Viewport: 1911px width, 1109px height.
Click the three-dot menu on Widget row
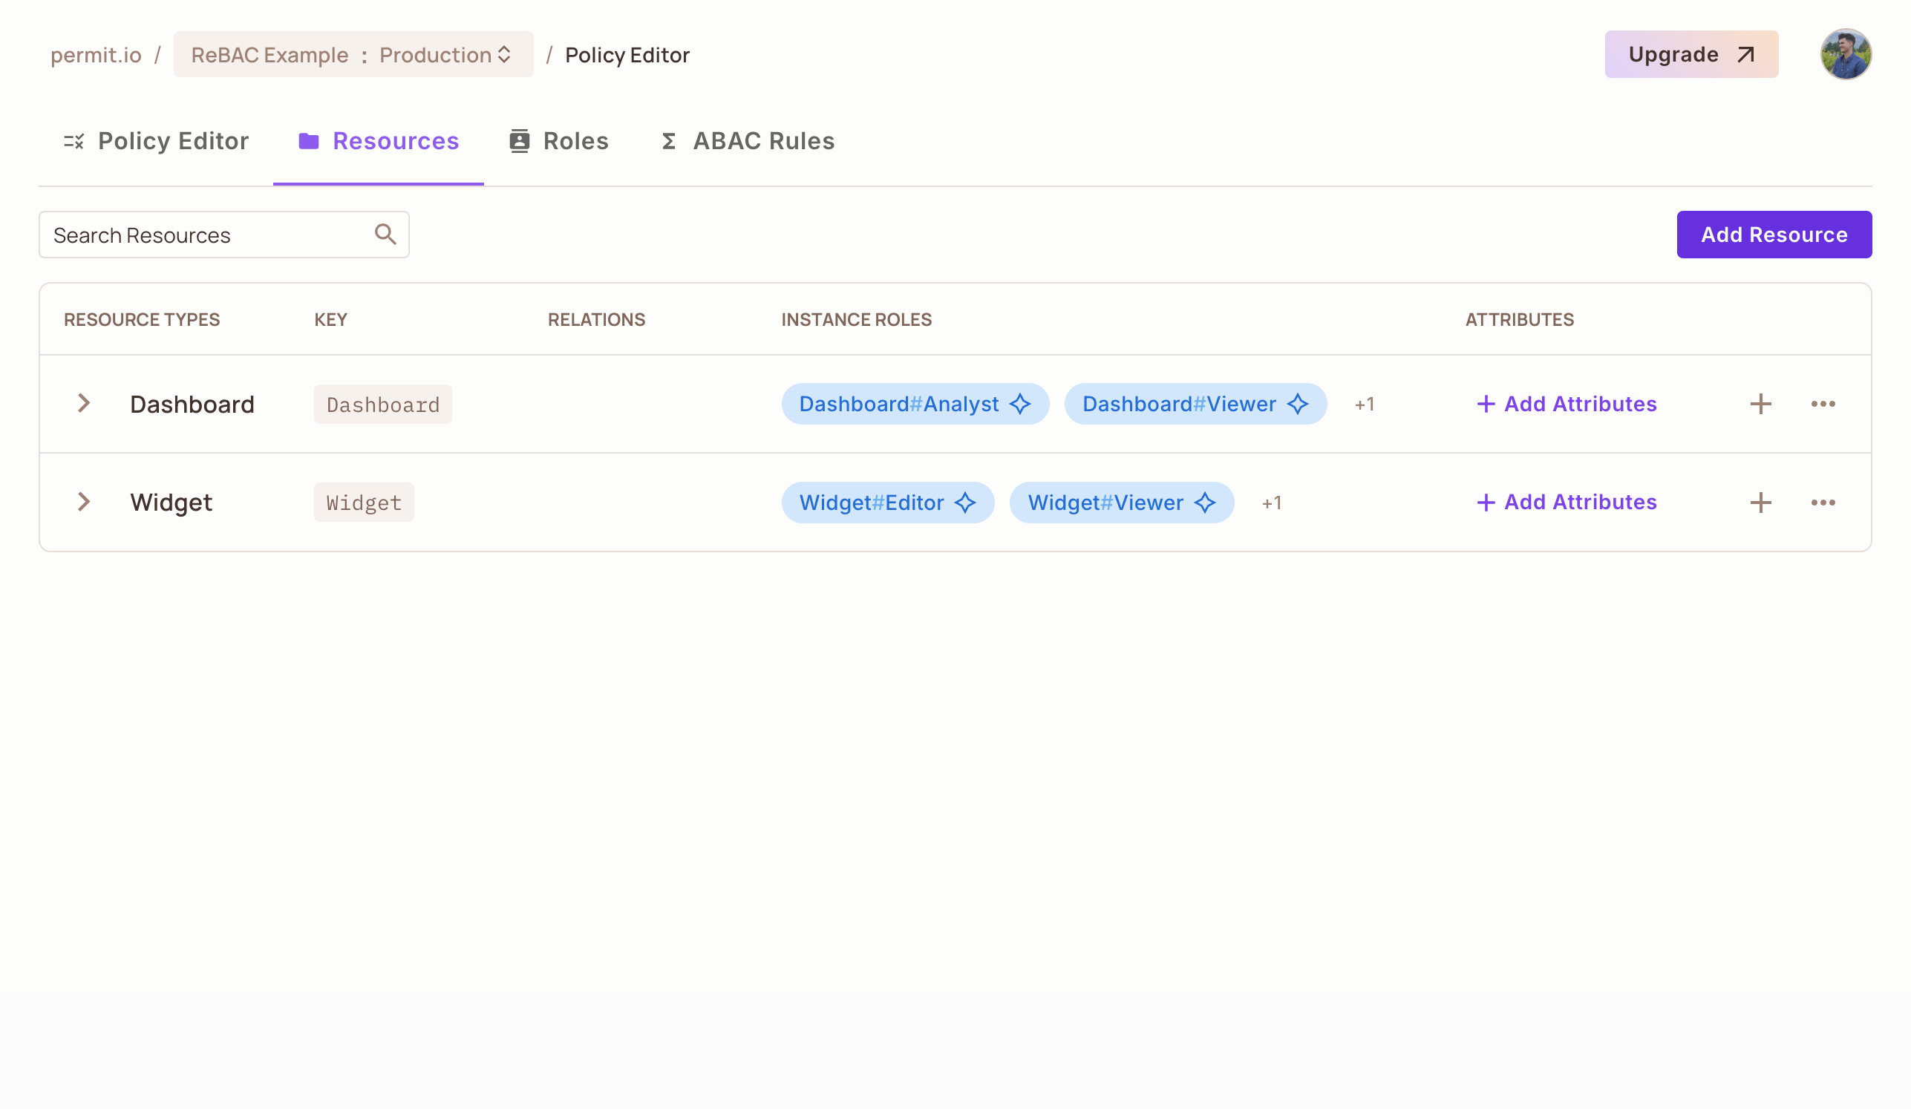coord(1823,502)
